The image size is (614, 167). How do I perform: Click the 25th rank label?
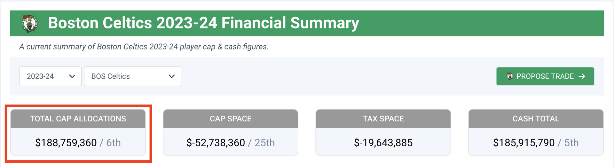(264, 143)
